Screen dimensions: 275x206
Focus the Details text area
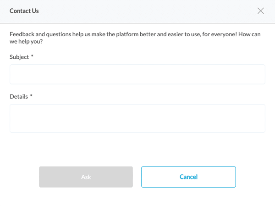tap(137, 118)
